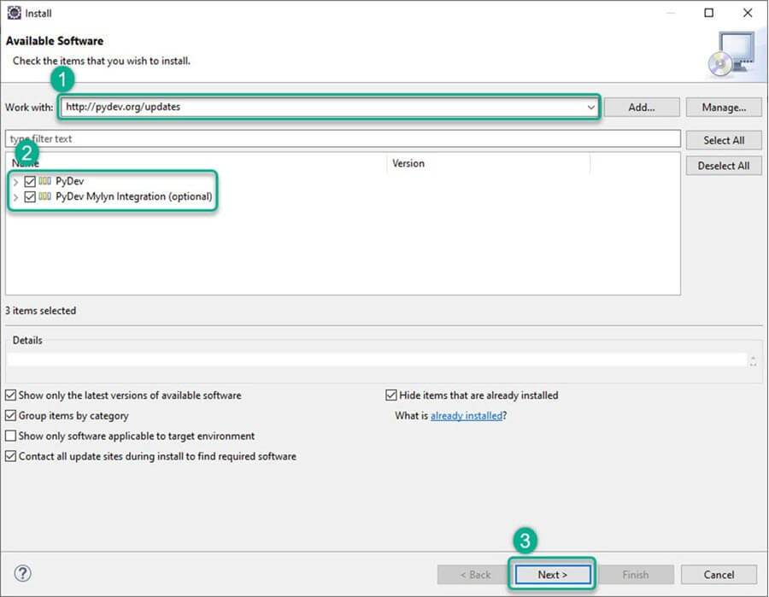769x597 pixels.
Task: Click the 'type filter text' field
Action: tap(342, 138)
